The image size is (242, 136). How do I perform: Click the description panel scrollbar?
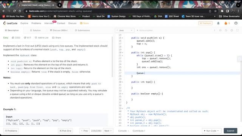click(112, 57)
